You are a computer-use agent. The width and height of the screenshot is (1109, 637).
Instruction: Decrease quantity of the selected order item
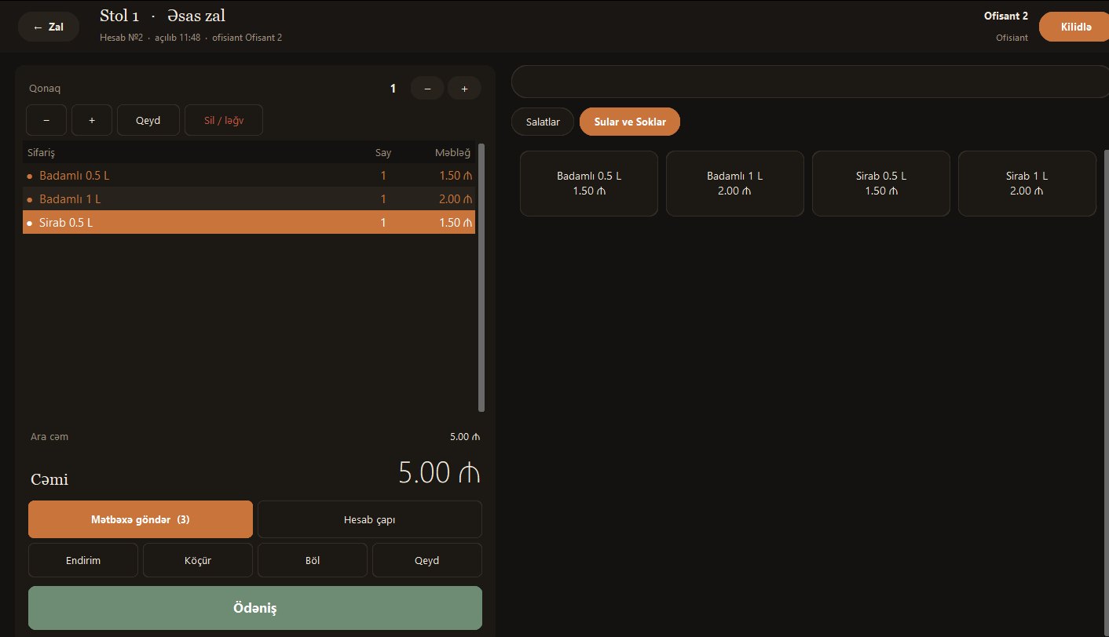tap(46, 120)
